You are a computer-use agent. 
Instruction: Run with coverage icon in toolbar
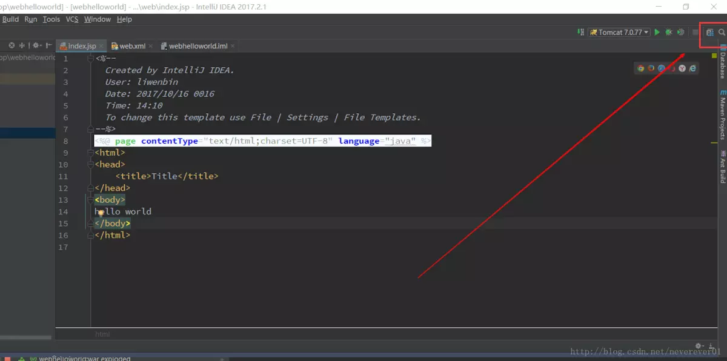click(681, 32)
